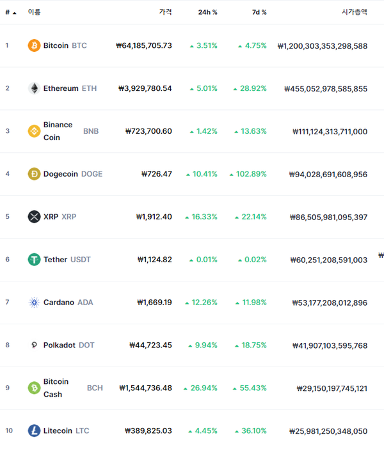Sort table by 24h % column header

[207, 12]
